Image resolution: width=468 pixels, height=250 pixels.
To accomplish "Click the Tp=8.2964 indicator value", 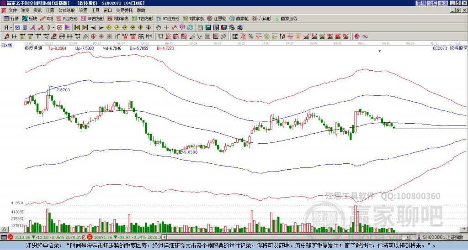I will (58, 48).
